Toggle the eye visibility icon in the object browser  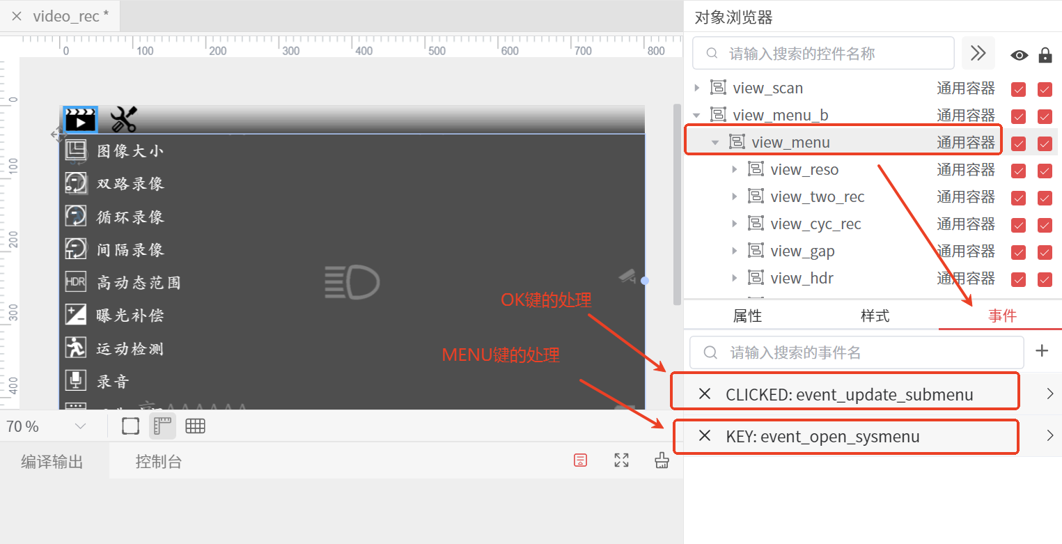[x=1019, y=55]
